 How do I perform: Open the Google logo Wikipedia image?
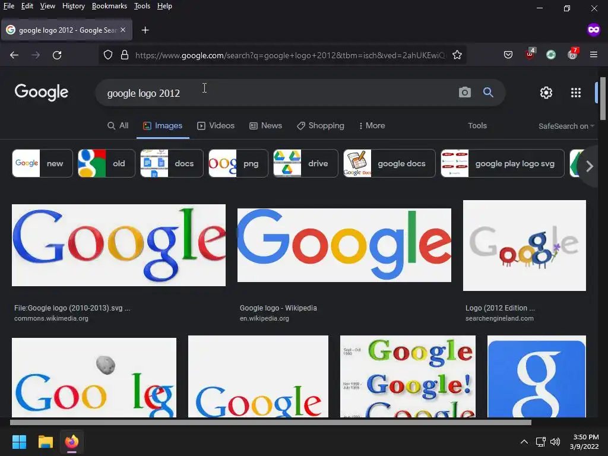(344, 245)
